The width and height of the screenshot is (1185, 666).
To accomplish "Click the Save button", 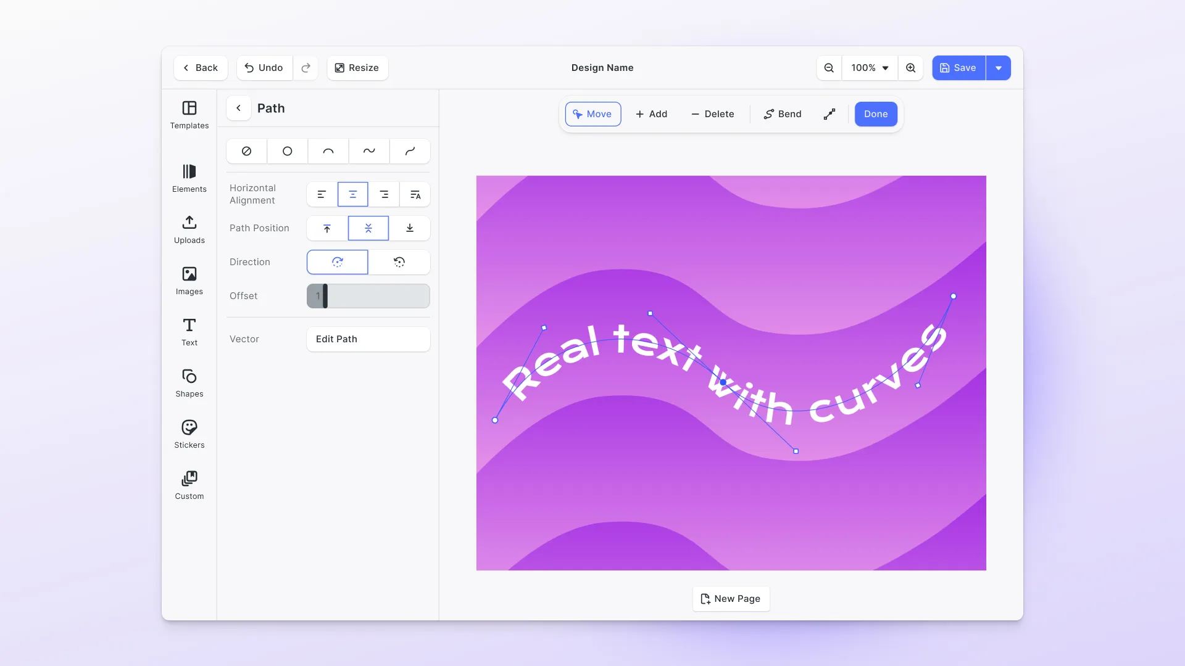I will [958, 68].
